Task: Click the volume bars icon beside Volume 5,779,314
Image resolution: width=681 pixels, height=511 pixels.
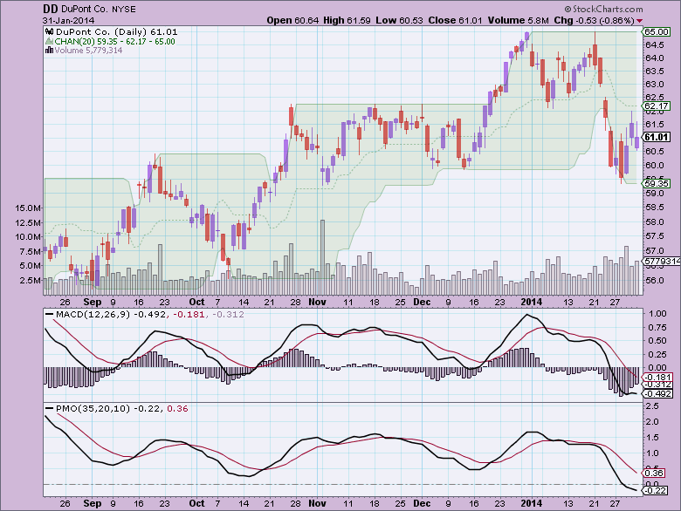Action: pyautogui.click(x=49, y=51)
